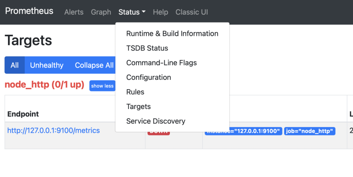Filter targets by Unhealthy
Viewport: 353px width, 177px height.
click(47, 65)
